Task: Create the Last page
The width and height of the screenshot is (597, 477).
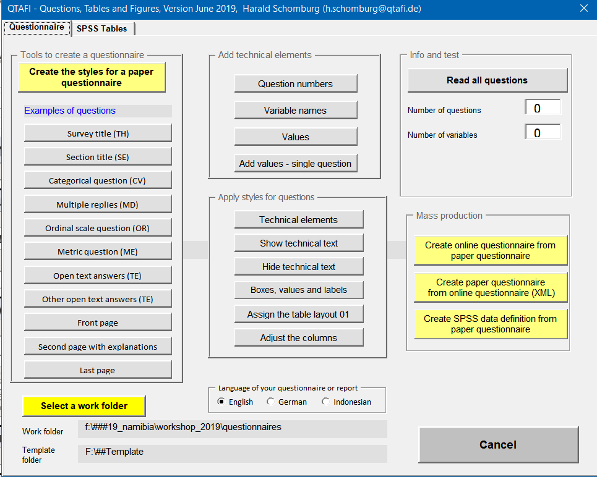Action: click(98, 370)
